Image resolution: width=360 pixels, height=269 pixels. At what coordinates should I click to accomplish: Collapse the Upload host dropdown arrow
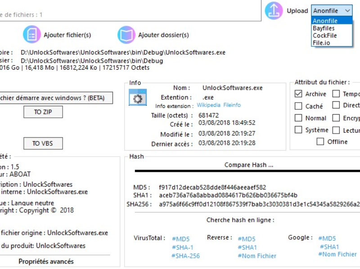[347, 11]
